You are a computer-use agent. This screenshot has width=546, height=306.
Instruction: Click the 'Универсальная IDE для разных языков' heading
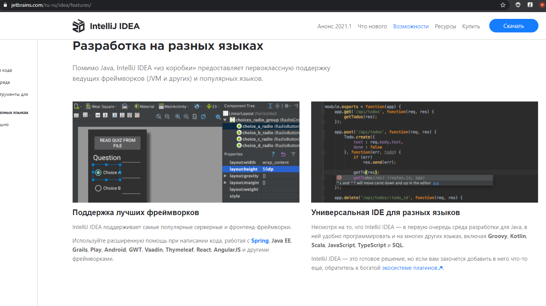386,212
